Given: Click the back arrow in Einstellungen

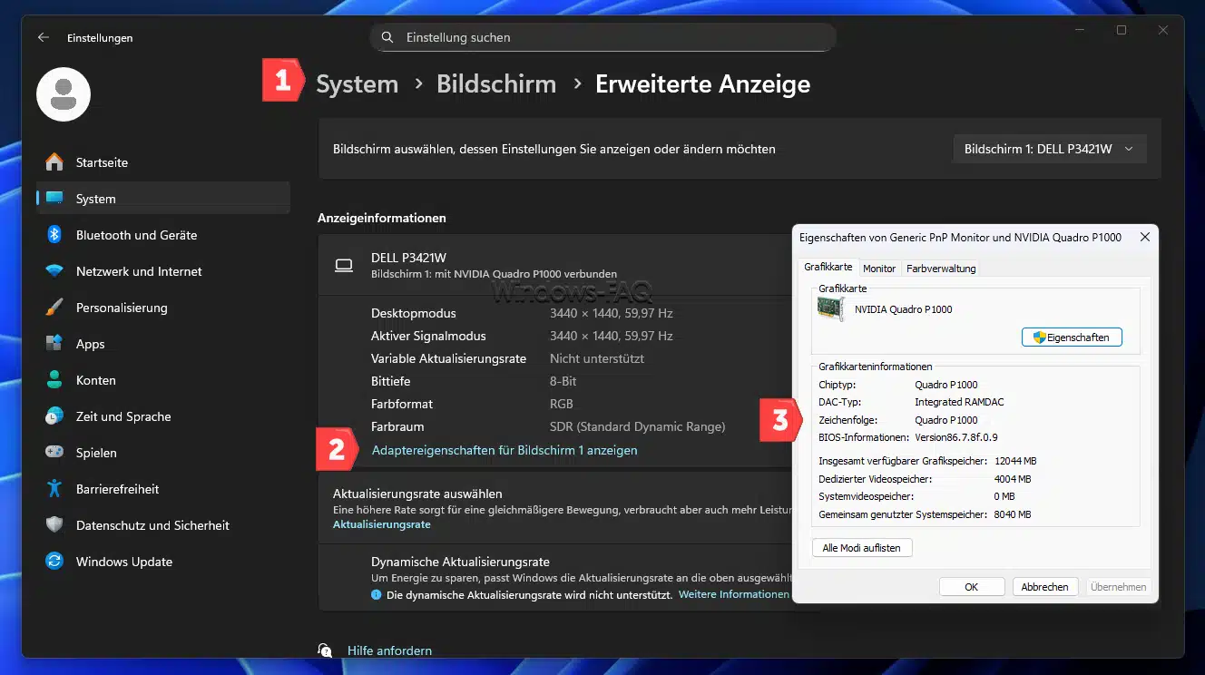Looking at the screenshot, I should [x=43, y=38].
